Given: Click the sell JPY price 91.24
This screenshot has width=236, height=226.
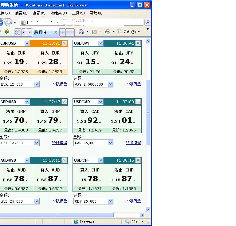Looking at the screenshot, I should tap(122, 62).
